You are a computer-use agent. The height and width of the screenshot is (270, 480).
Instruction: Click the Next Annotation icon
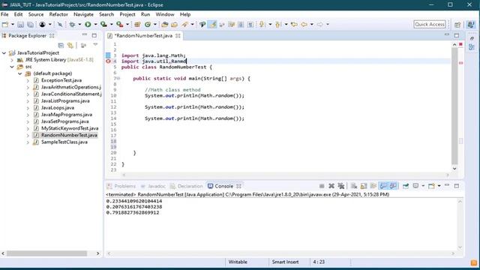262,25
